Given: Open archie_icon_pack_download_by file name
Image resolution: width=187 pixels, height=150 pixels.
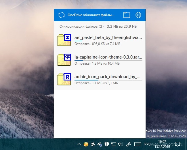Looking at the screenshot, I should (x=108, y=77).
